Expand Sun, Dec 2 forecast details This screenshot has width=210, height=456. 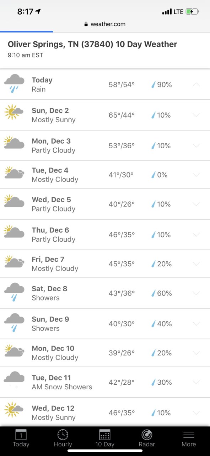pyautogui.click(x=196, y=115)
